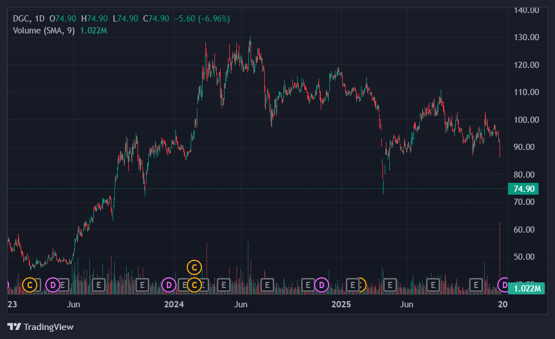Click the 1.022M volume value in the legend
555x339 pixels.
[x=93, y=31]
